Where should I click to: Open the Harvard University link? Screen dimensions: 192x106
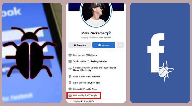(x=82, y=70)
